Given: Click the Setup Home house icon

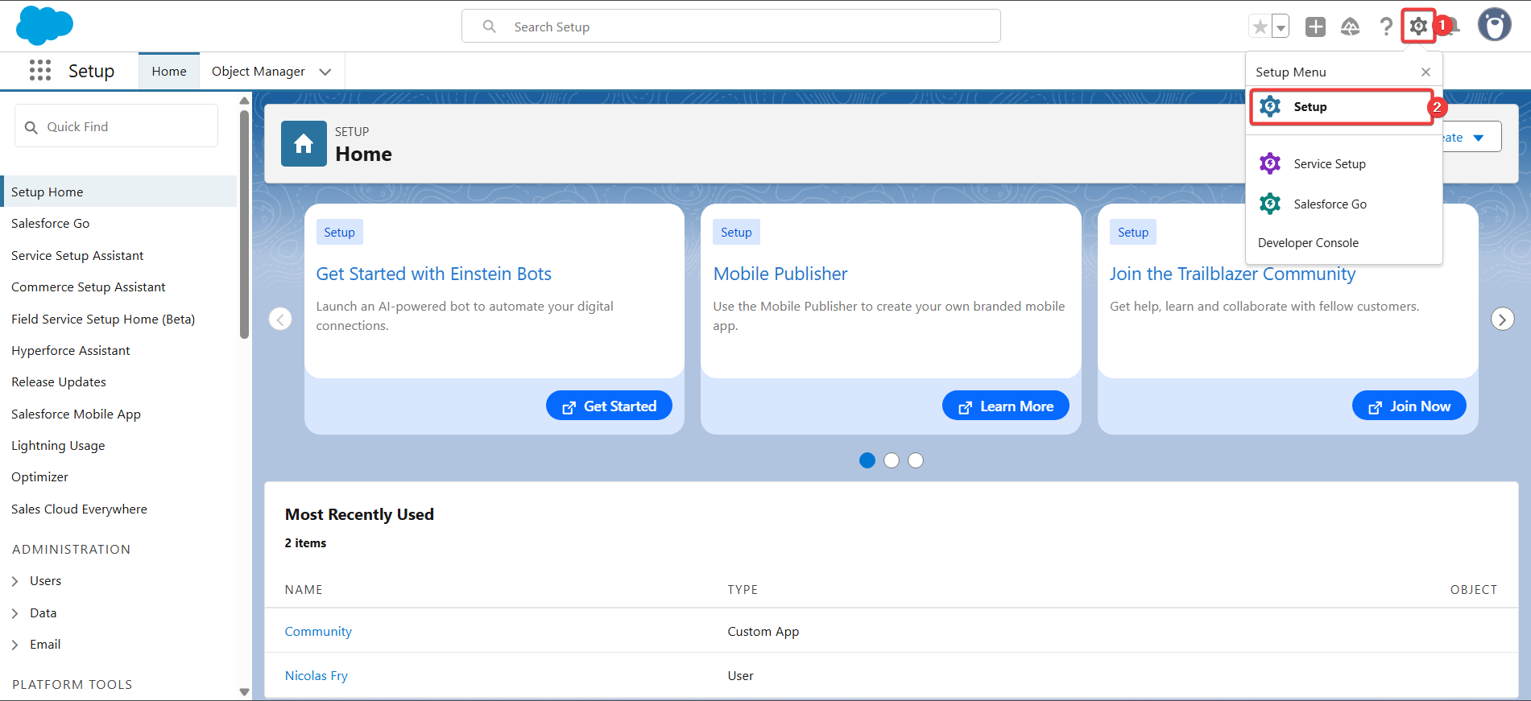Looking at the screenshot, I should pos(304,143).
